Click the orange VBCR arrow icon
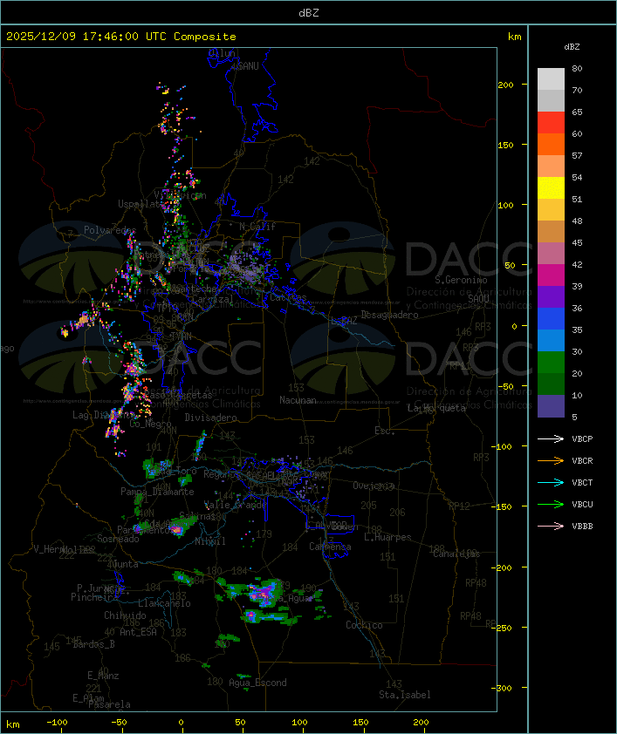This screenshot has width=617, height=734. pyautogui.click(x=551, y=460)
